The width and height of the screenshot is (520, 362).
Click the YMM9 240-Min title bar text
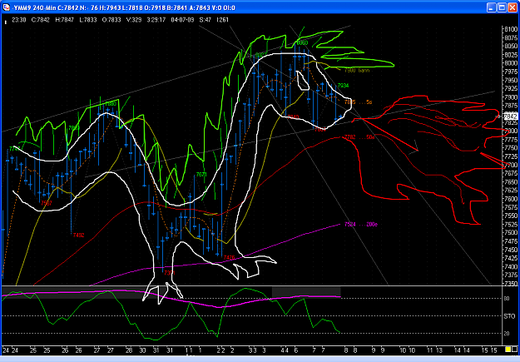point(125,7)
